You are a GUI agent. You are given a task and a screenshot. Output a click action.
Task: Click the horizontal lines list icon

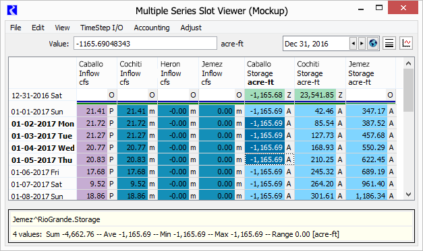[389, 43]
